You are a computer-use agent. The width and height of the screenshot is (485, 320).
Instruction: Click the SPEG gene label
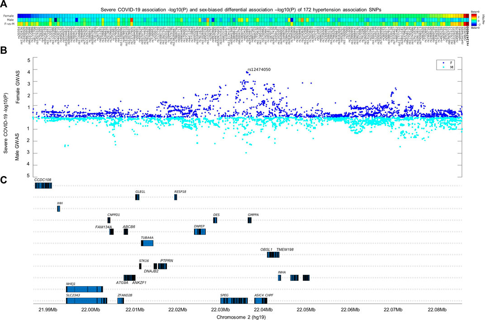(224, 295)
